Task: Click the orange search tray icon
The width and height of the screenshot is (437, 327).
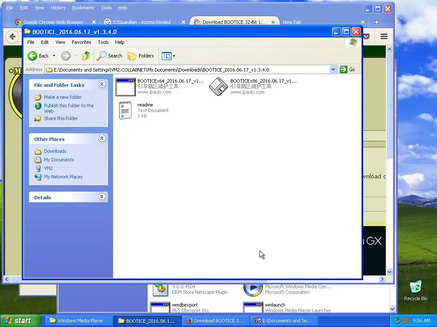Action: click(406, 321)
